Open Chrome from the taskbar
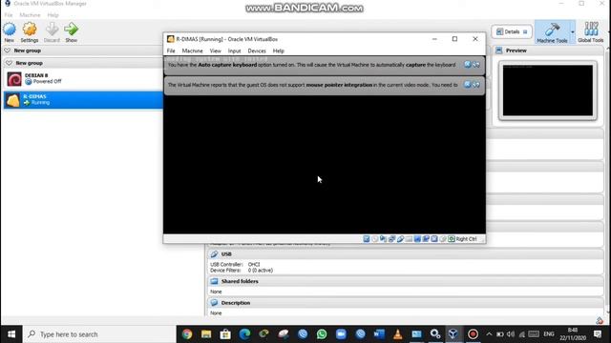This screenshot has width=611, height=343. click(187, 334)
